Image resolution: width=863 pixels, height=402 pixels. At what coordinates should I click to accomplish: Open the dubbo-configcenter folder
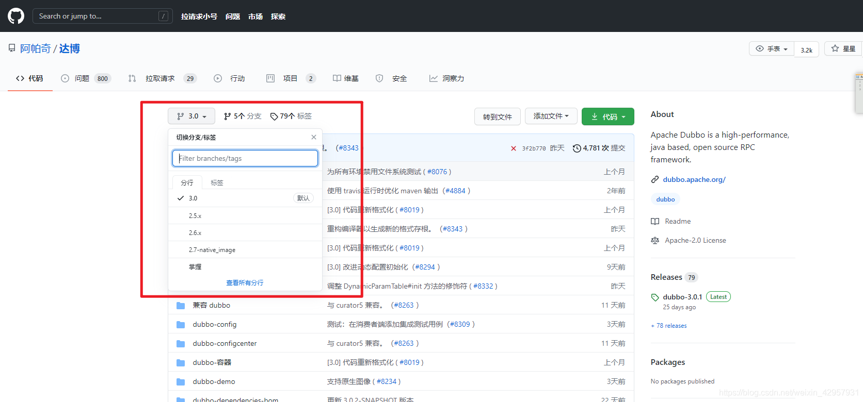225,343
